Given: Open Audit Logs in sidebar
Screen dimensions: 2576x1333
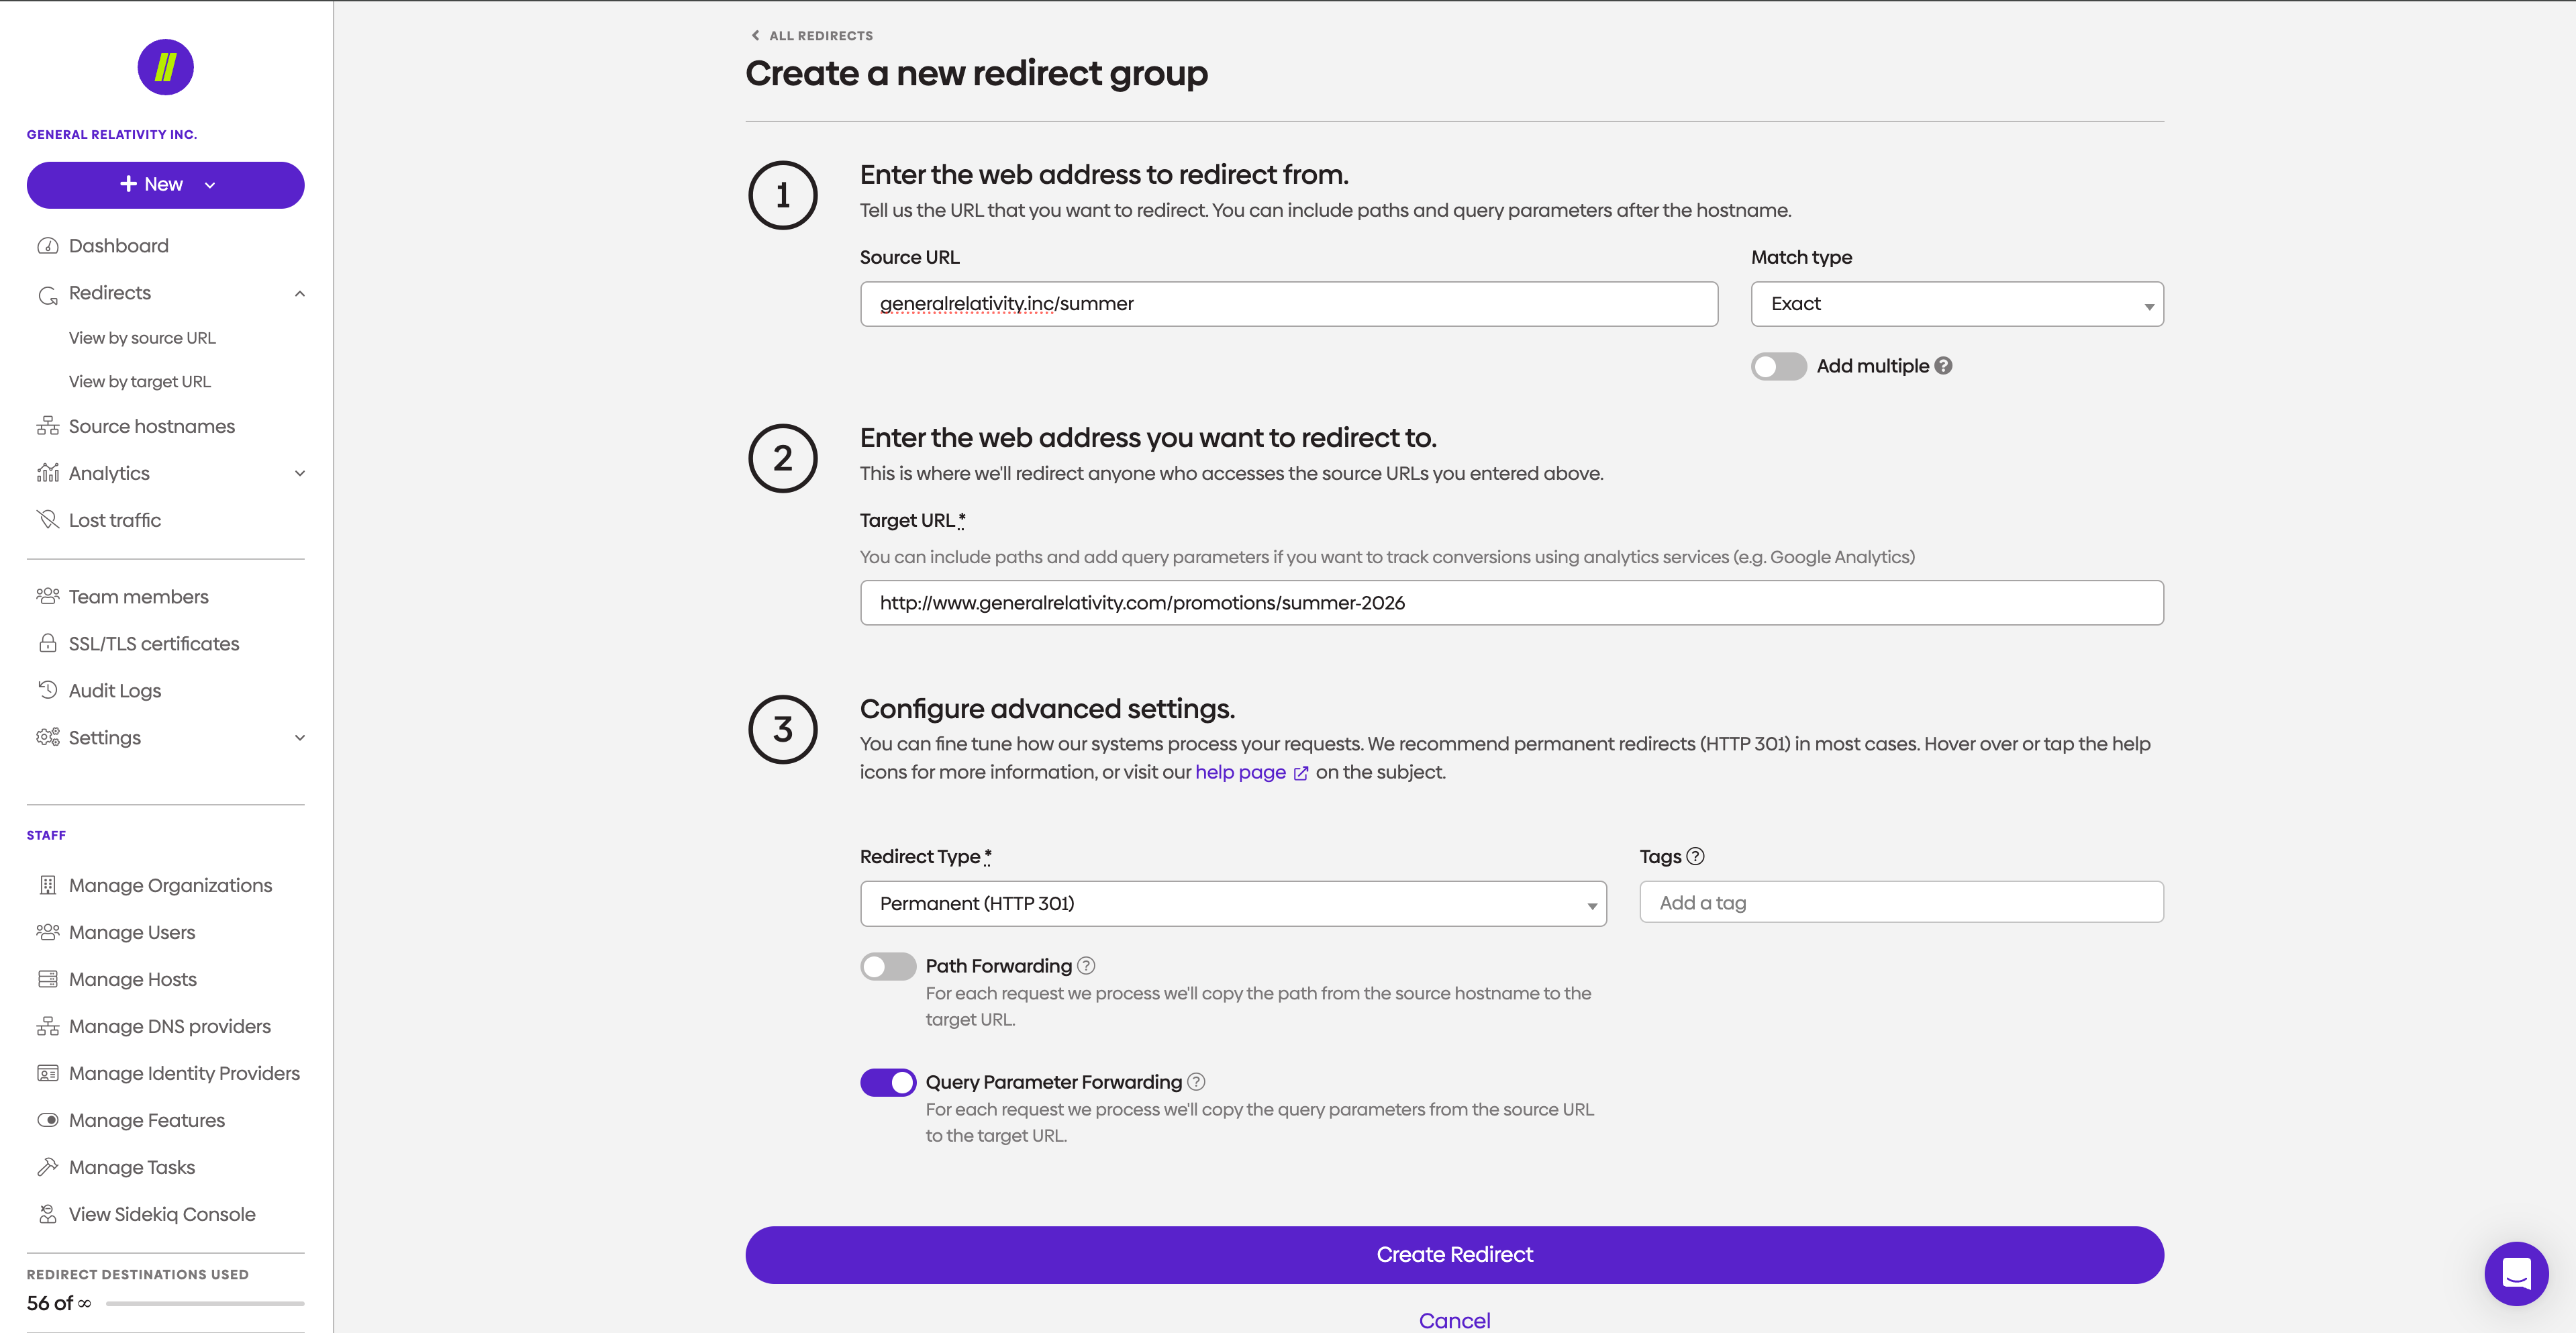Looking at the screenshot, I should pos(115,690).
